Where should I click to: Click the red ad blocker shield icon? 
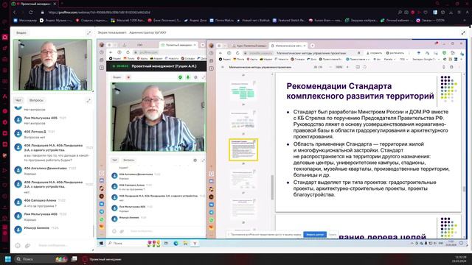pyautogui.click(x=413, y=13)
